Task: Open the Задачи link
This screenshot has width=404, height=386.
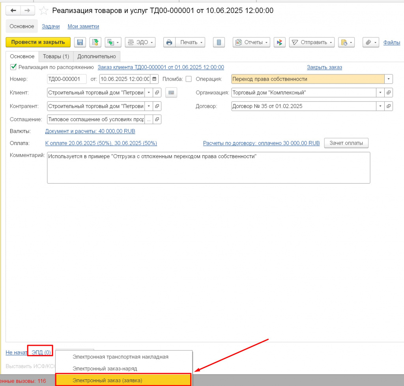Action: [51, 26]
